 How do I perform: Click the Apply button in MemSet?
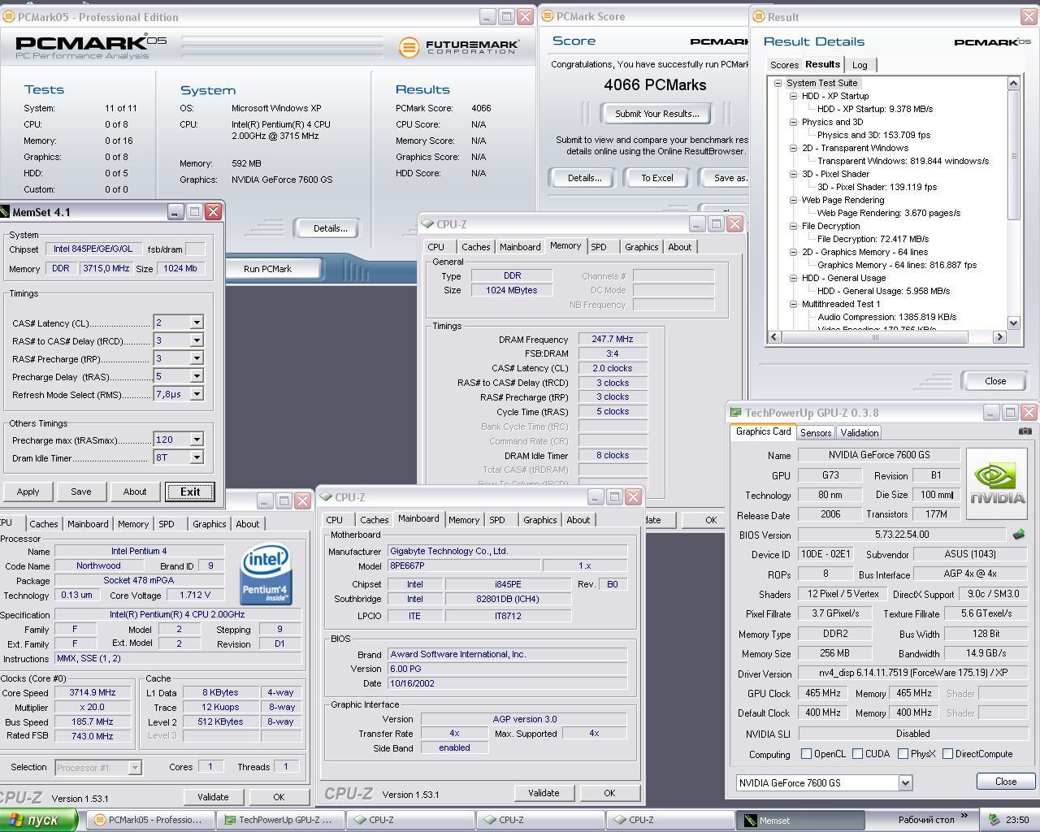[x=28, y=492]
